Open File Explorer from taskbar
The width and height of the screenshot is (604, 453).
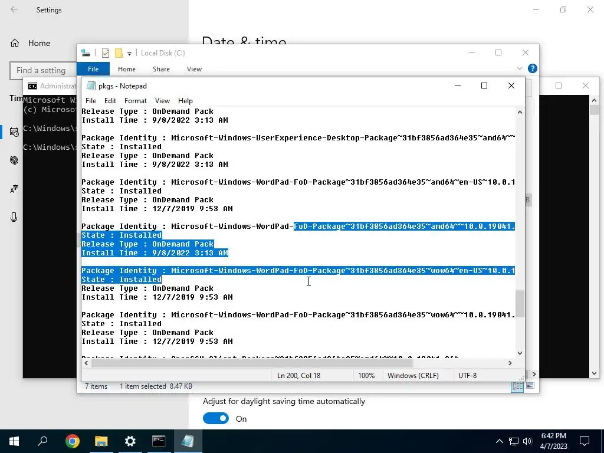[101, 441]
